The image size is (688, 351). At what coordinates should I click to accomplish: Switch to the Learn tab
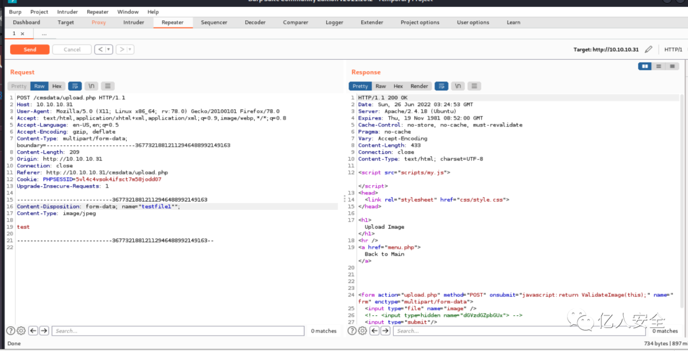(x=513, y=22)
